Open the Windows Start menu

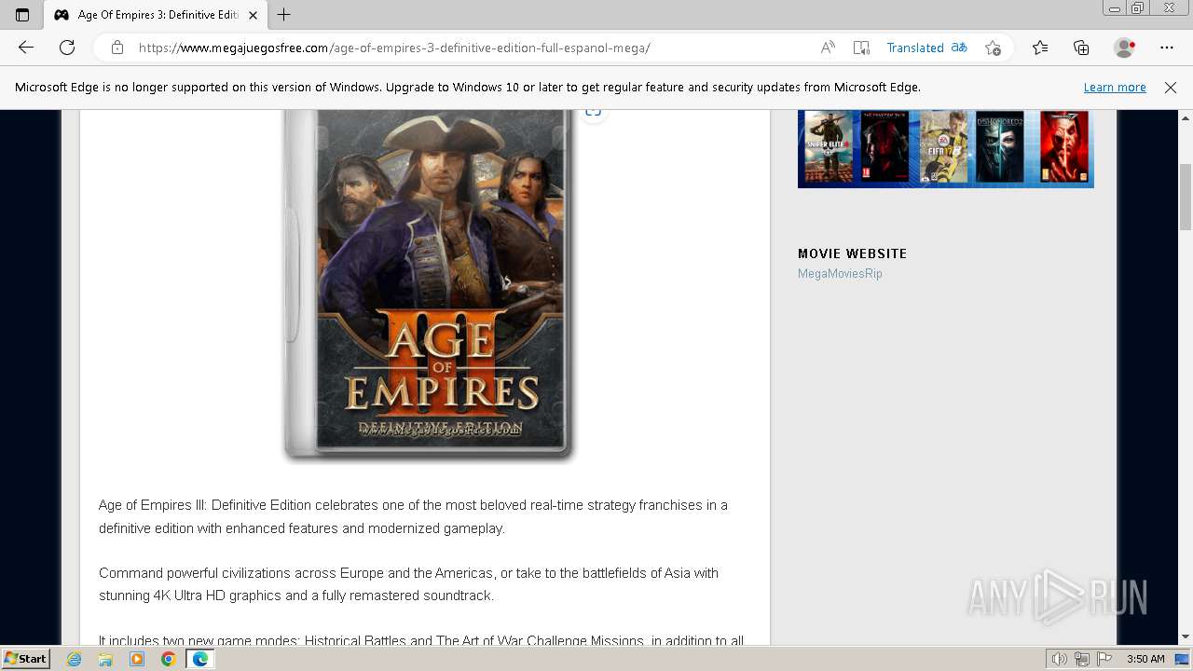26,659
